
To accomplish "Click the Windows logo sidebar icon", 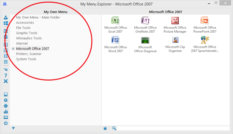I will tap(6, 23).
